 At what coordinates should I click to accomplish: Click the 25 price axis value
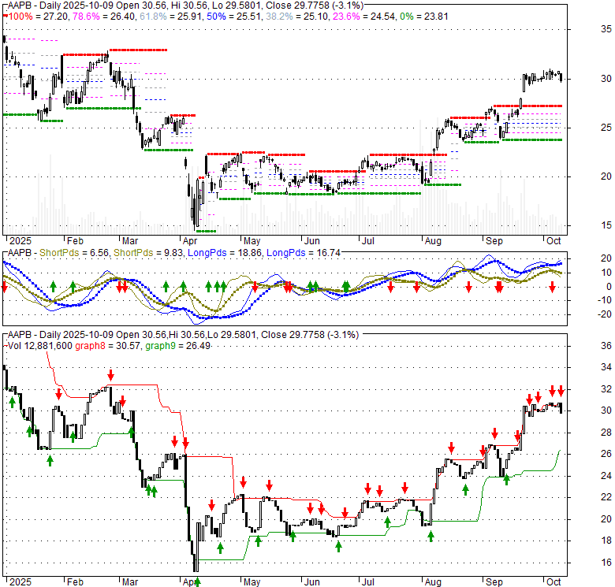pyautogui.click(x=606, y=128)
